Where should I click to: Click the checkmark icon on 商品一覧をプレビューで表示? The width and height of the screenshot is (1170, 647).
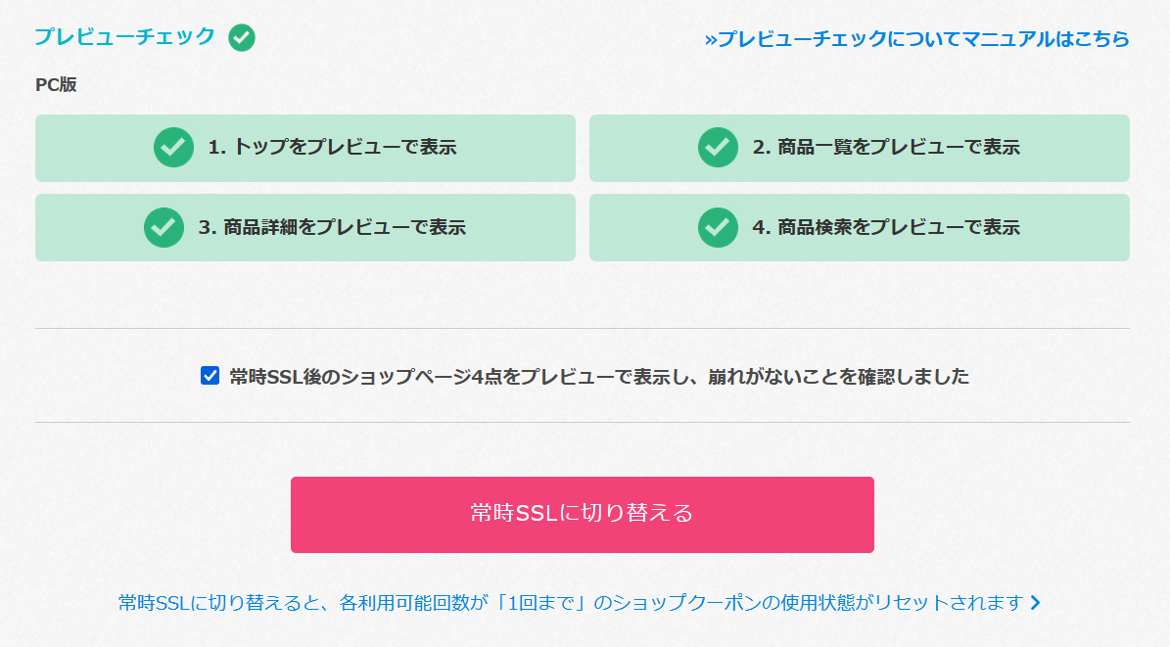click(x=719, y=148)
